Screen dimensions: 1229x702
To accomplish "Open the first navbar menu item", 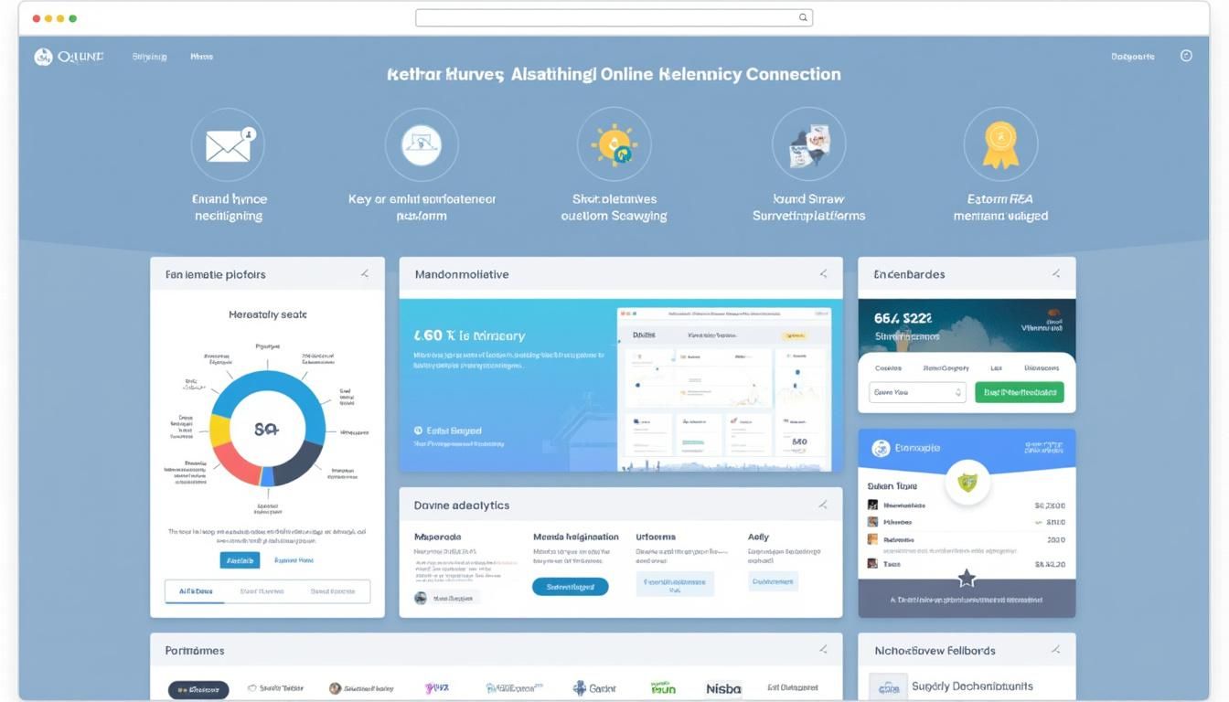I will tap(149, 56).
